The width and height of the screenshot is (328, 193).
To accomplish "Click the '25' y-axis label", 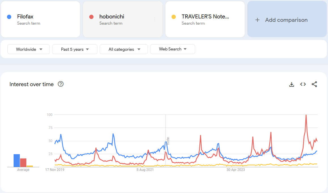I will click(50, 154).
